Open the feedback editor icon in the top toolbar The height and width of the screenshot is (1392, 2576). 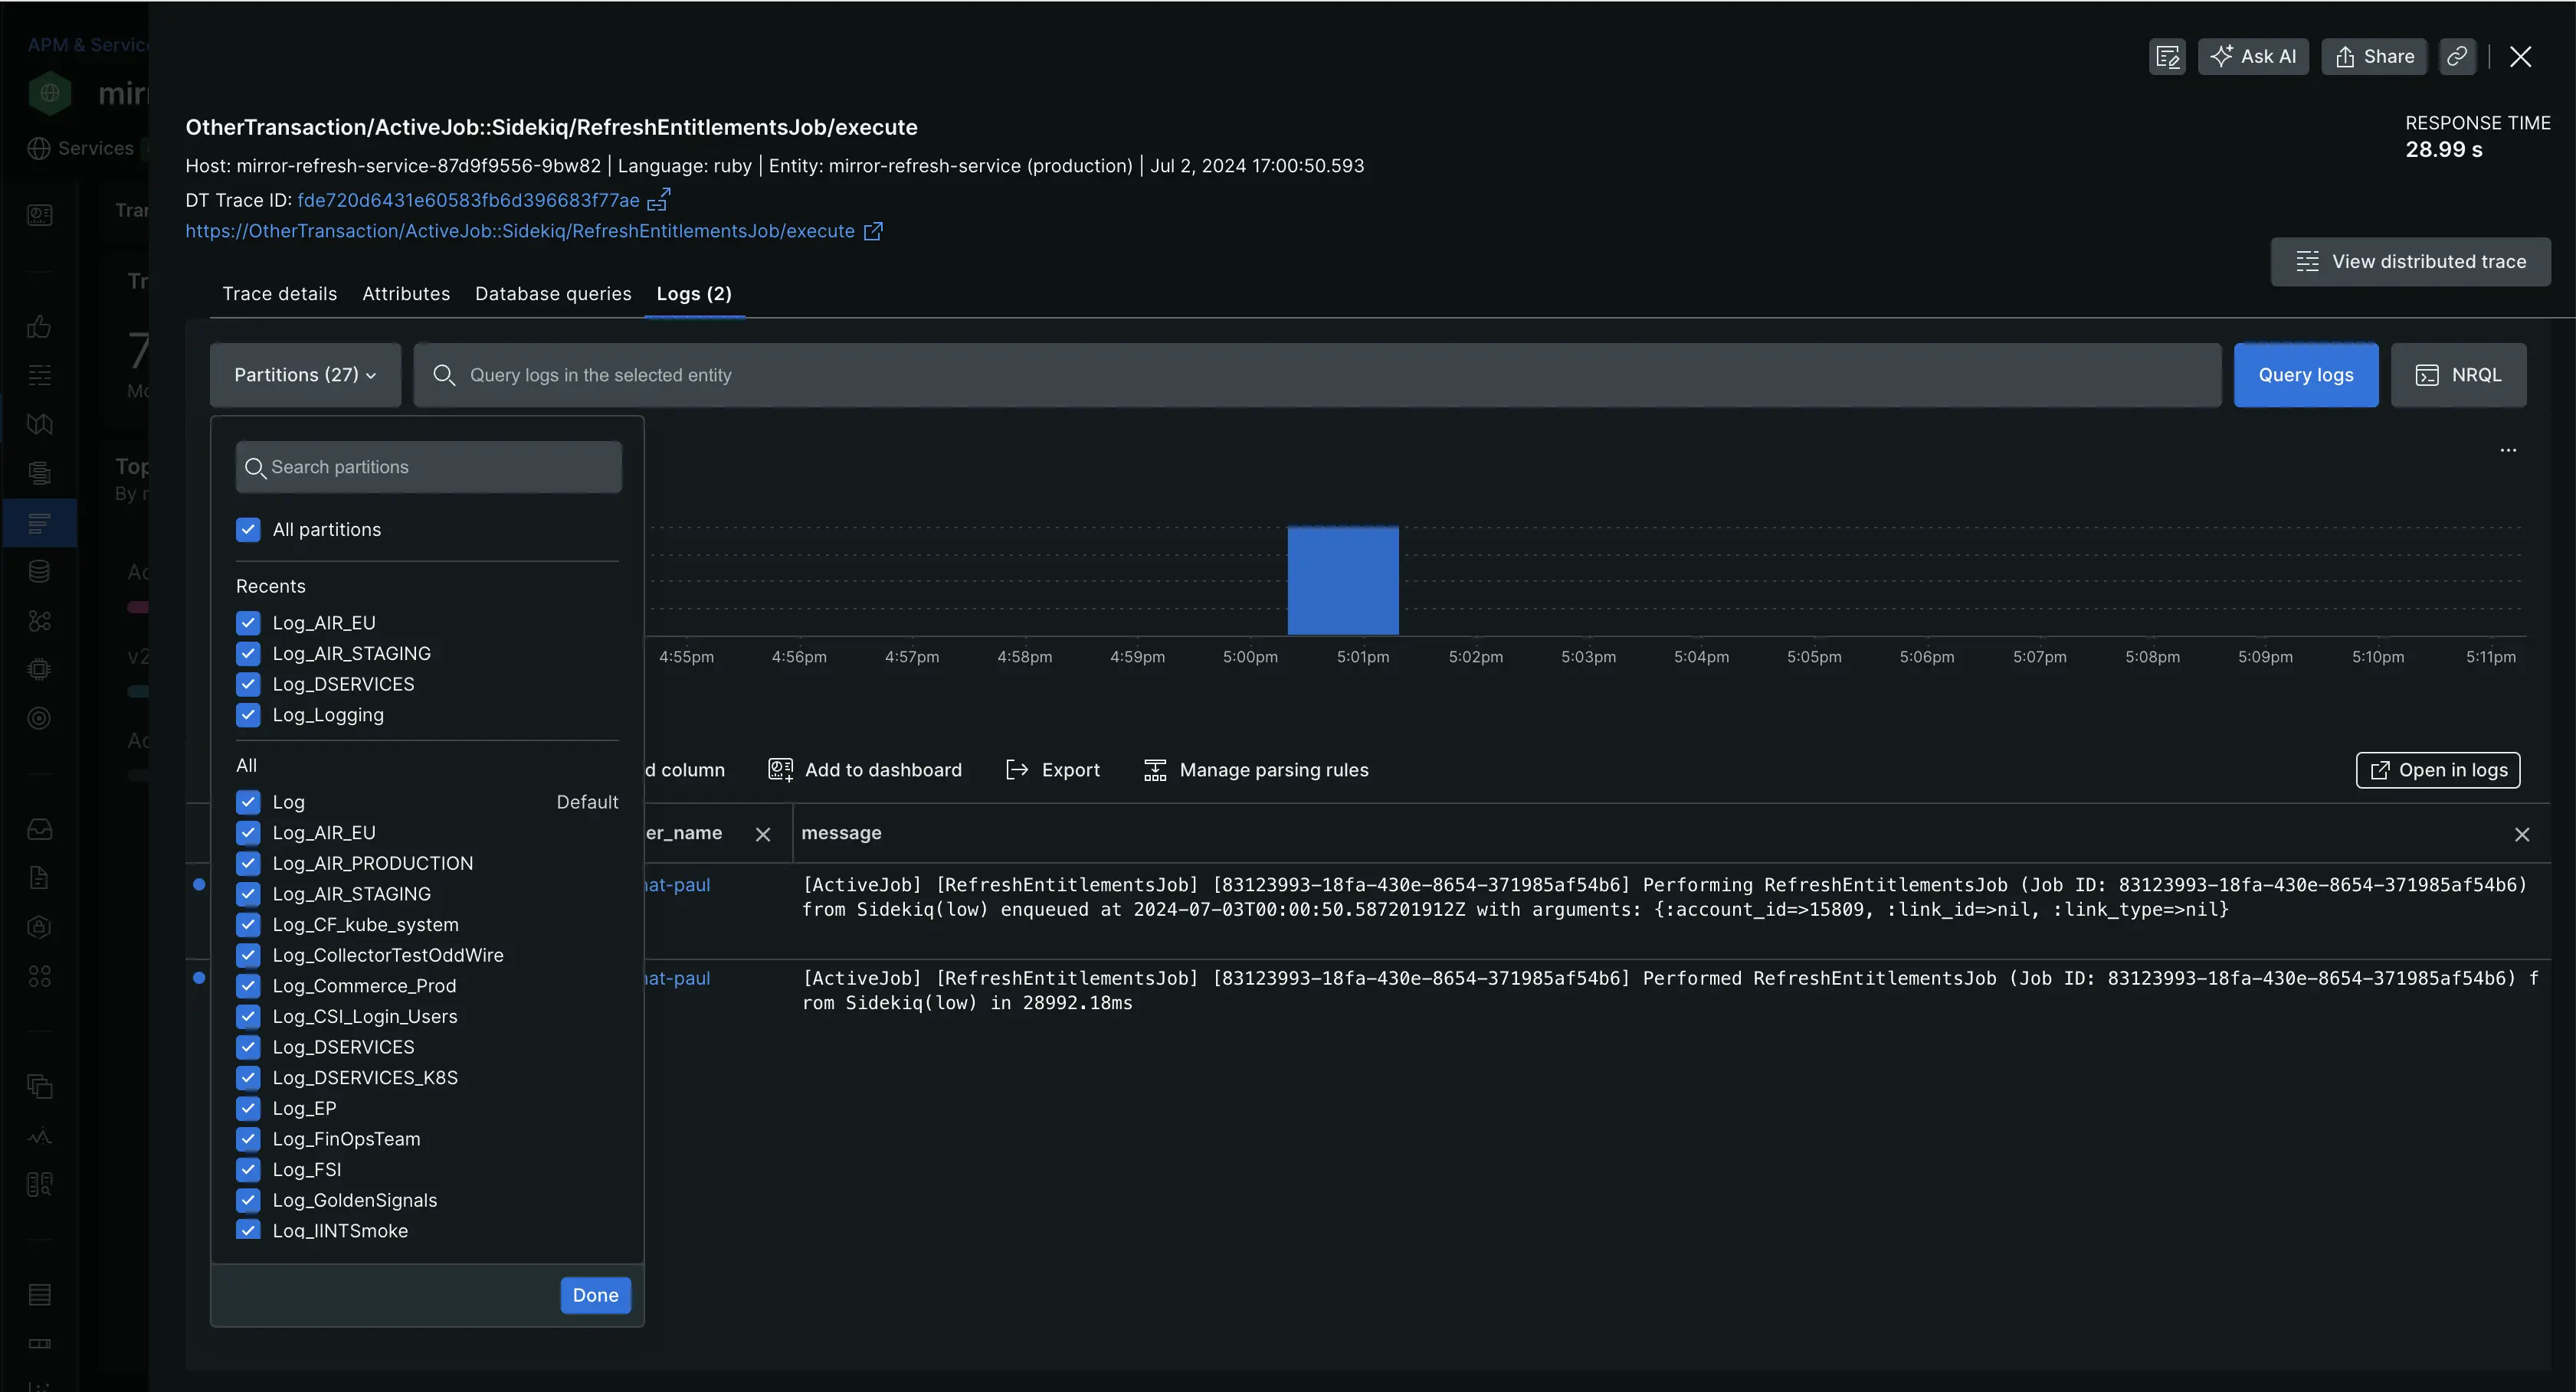[x=2167, y=57]
